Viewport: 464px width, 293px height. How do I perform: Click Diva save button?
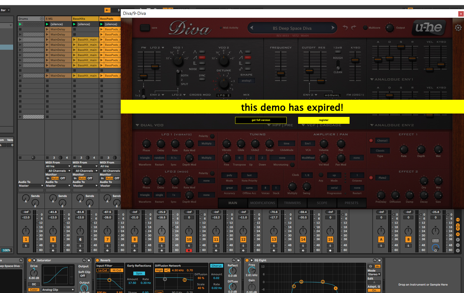[x=145, y=28]
